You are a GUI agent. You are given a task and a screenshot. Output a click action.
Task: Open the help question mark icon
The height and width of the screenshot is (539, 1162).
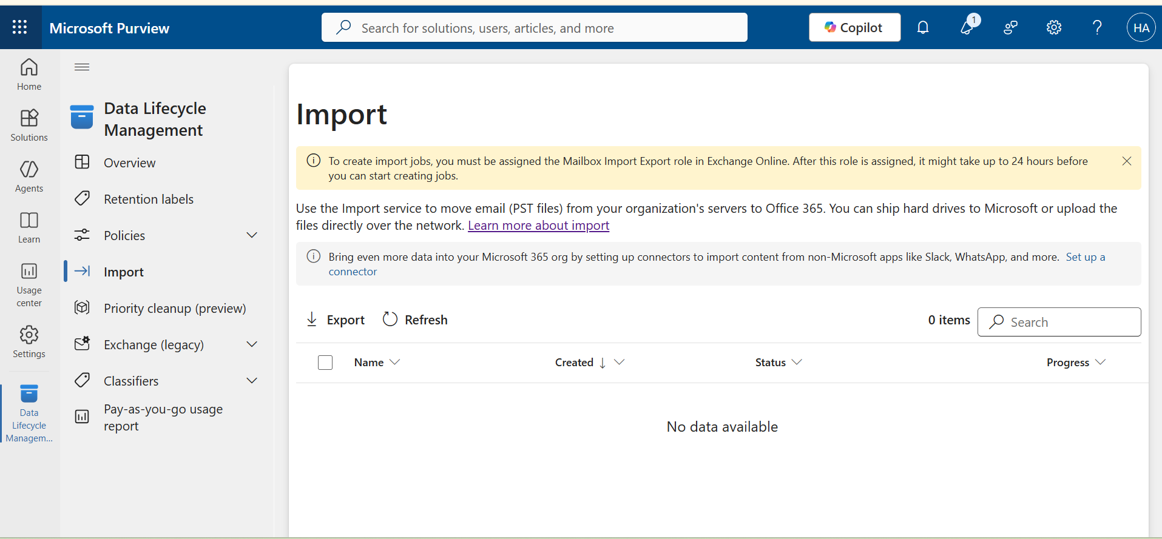(1097, 27)
